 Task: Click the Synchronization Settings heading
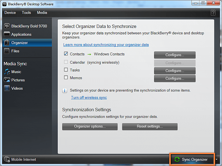(87, 110)
